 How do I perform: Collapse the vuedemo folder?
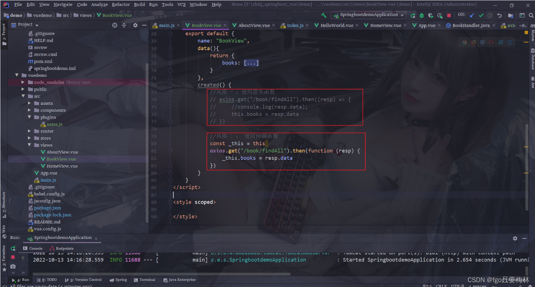tap(17, 75)
